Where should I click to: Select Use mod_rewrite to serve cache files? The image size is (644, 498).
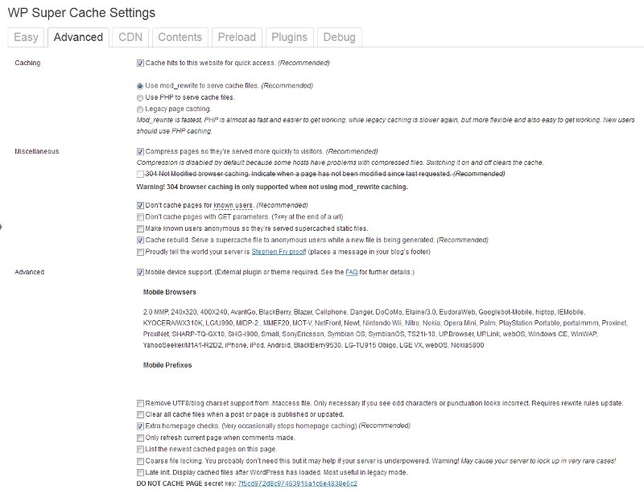click(140, 86)
